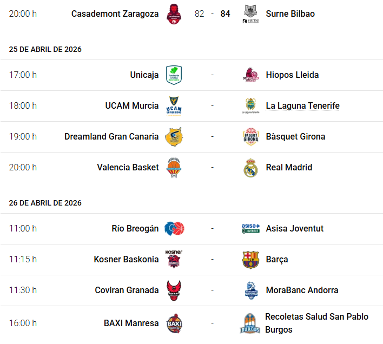This screenshot has height=344, width=383.
Task: Click the BAXI Manresa logo
Action: click(174, 323)
